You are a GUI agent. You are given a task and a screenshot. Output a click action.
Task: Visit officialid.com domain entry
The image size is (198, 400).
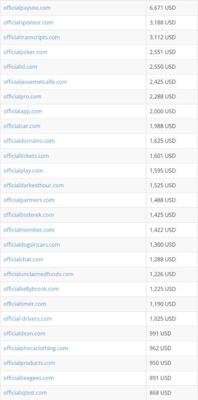20,67
